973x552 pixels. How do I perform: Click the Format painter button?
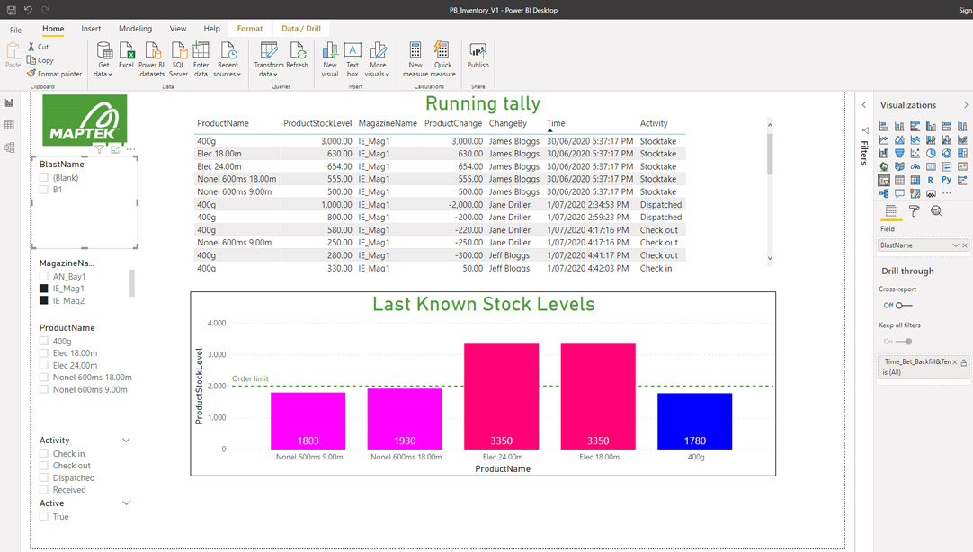pos(54,74)
